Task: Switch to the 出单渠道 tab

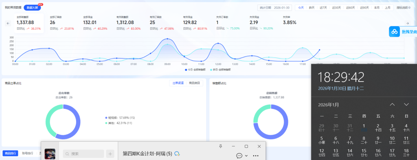Action: 178,83
